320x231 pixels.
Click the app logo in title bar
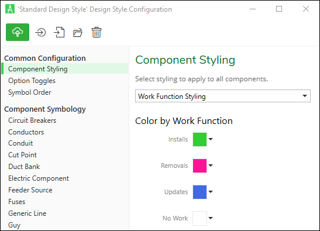tap(10, 9)
